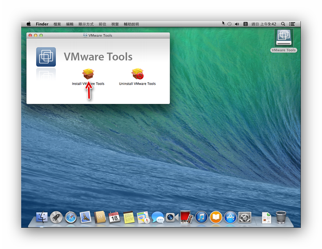322x249 pixels.
Task: Open Mail stamp icon in Dock
Action: [86, 217]
